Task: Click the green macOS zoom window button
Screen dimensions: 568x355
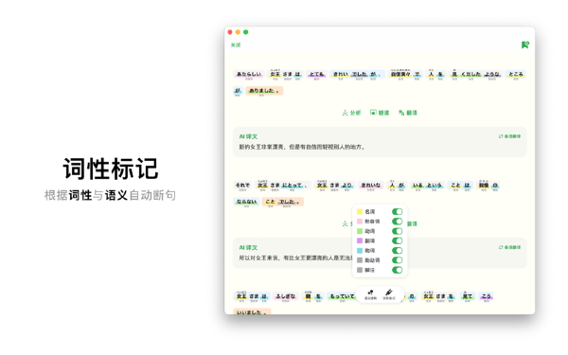Action: (245, 32)
